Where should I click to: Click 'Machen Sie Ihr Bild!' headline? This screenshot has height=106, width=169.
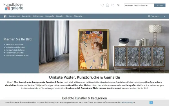[18, 39]
